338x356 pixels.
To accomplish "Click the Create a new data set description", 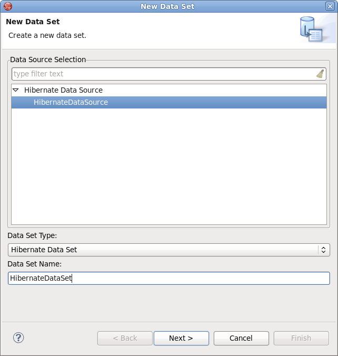I will 47,35.
